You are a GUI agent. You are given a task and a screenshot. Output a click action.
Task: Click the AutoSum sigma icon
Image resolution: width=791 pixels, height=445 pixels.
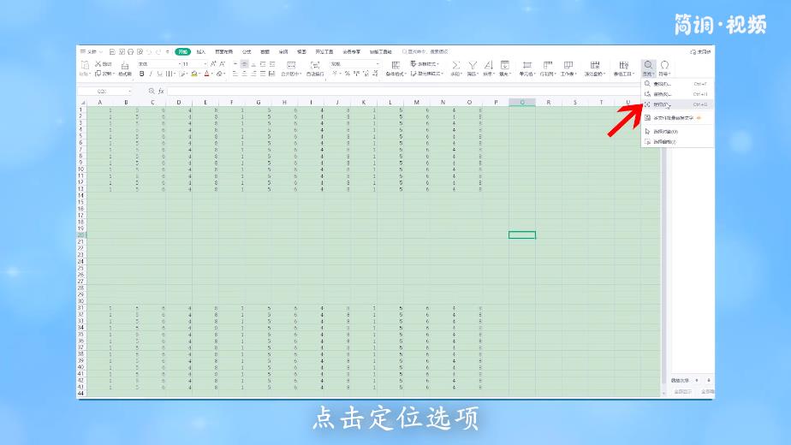pos(455,65)
